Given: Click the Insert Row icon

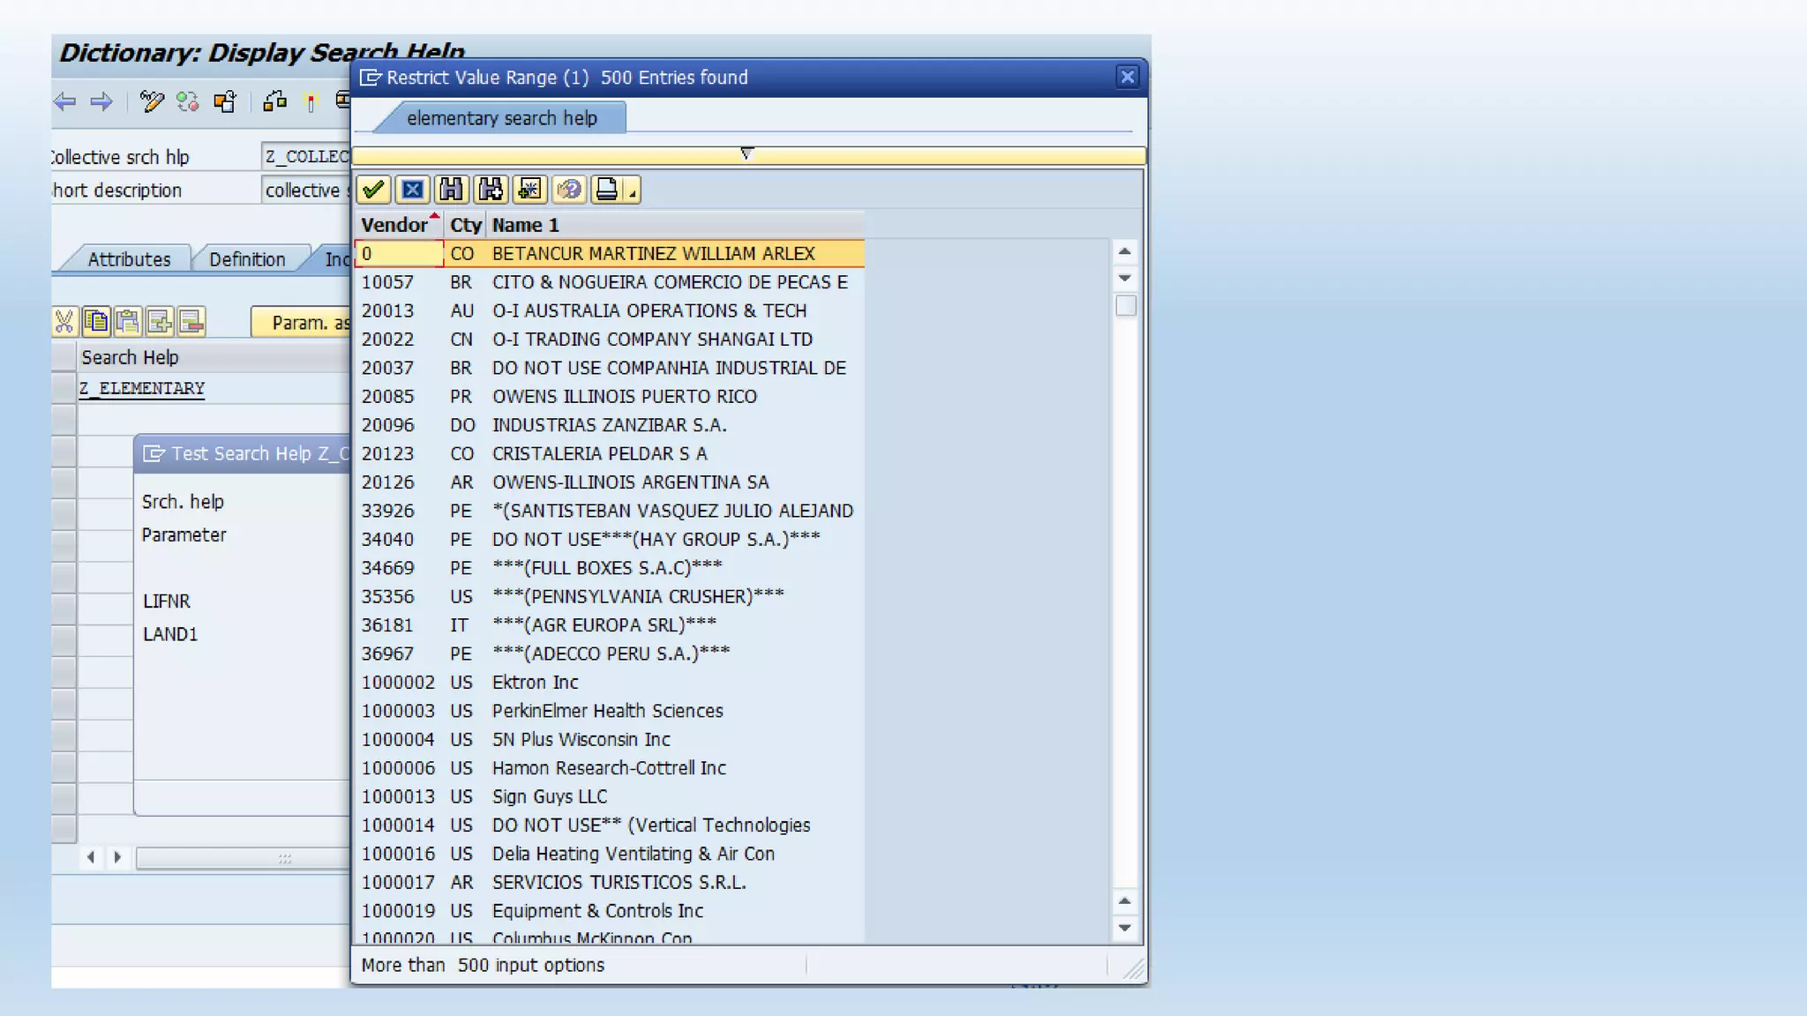Looking at the screenshot, I should click(x=160, y=322).
